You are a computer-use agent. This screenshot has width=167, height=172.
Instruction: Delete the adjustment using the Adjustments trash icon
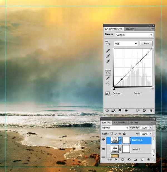click(x=151, y=110)
